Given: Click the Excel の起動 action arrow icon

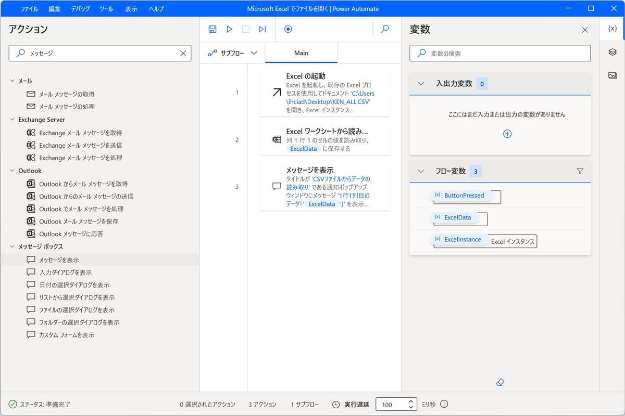Looking at the screenshot, I should click(277, 93).
